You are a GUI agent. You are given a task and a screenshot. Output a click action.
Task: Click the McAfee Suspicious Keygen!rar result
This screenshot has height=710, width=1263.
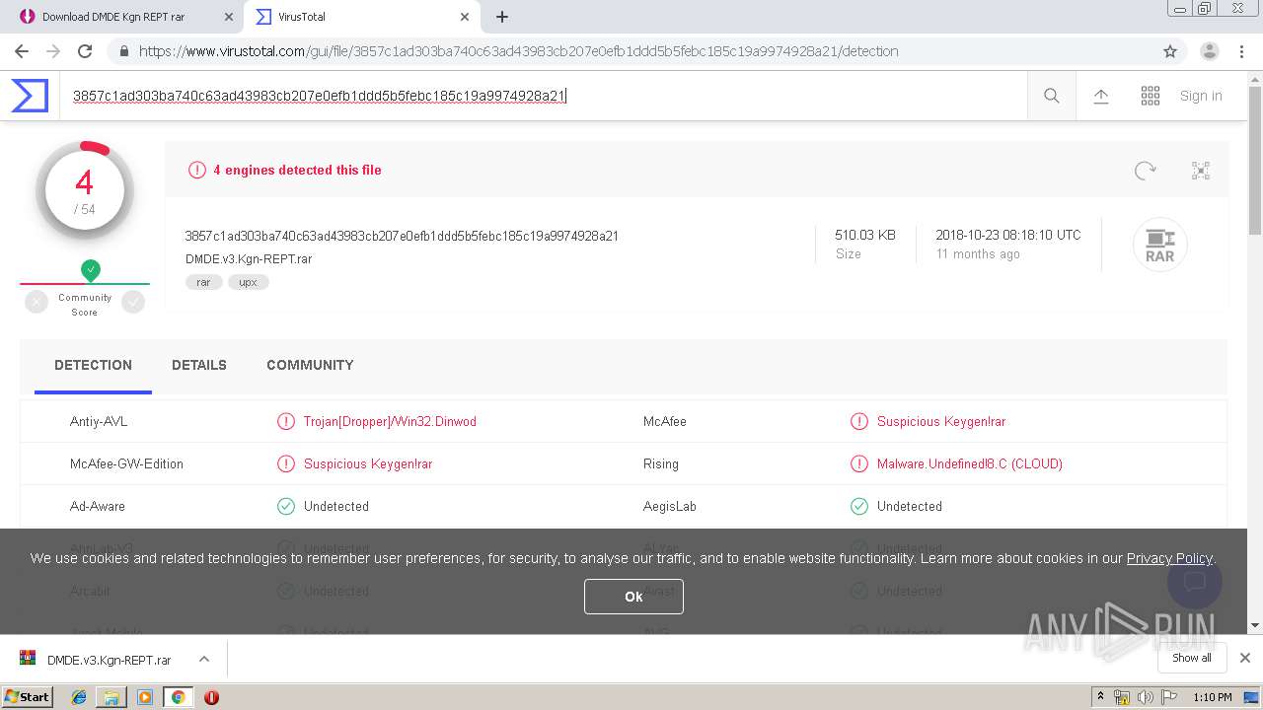(x=941, y=421)
